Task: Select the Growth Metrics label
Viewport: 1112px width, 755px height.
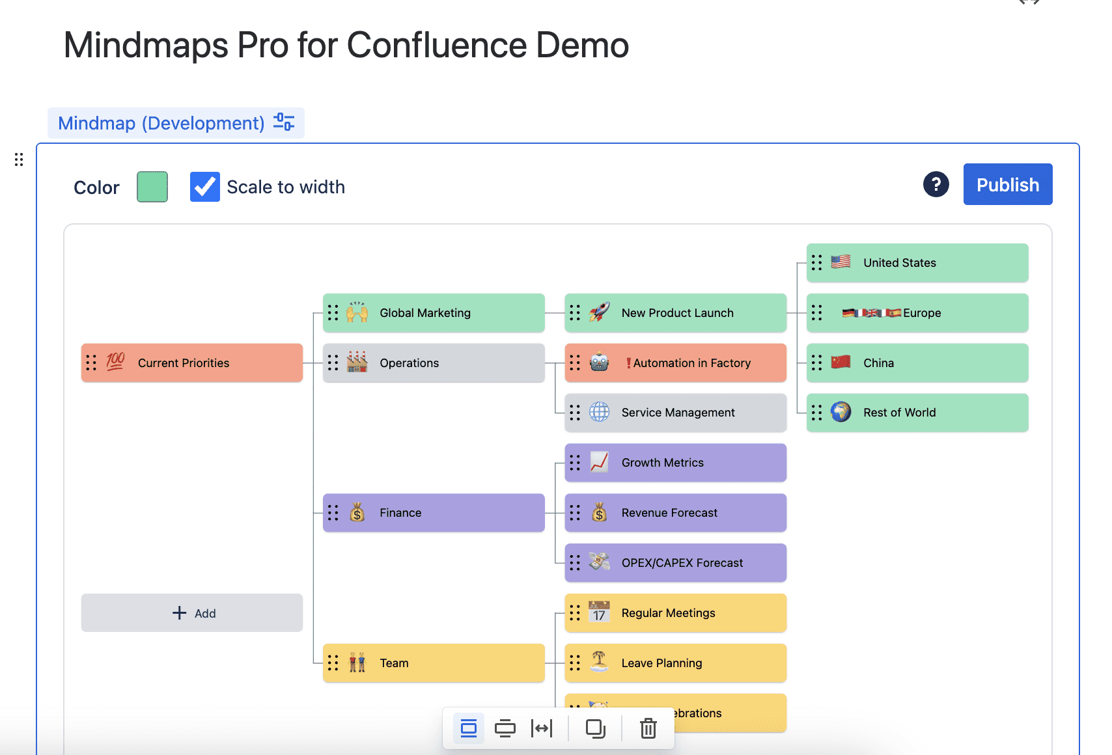Action: [663, 463]
